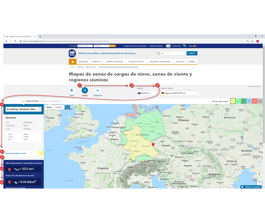Open the Solicitud de presupuesto link
The image size is (265, 223).
point(156,46)
